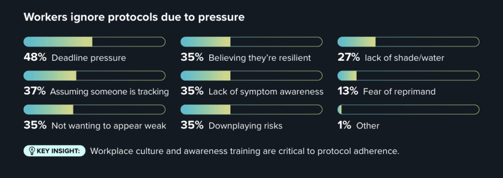Select the Deadline pressure progress bar

95,42
